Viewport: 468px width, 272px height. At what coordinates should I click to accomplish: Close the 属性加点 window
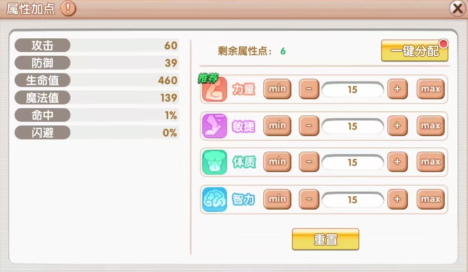pos(458,8)
